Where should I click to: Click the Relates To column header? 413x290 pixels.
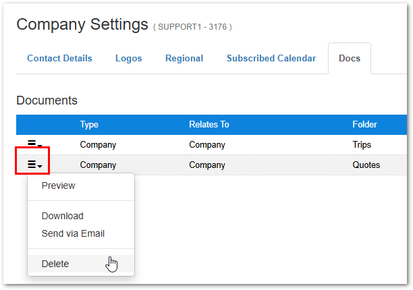click(x=209, y=124)
